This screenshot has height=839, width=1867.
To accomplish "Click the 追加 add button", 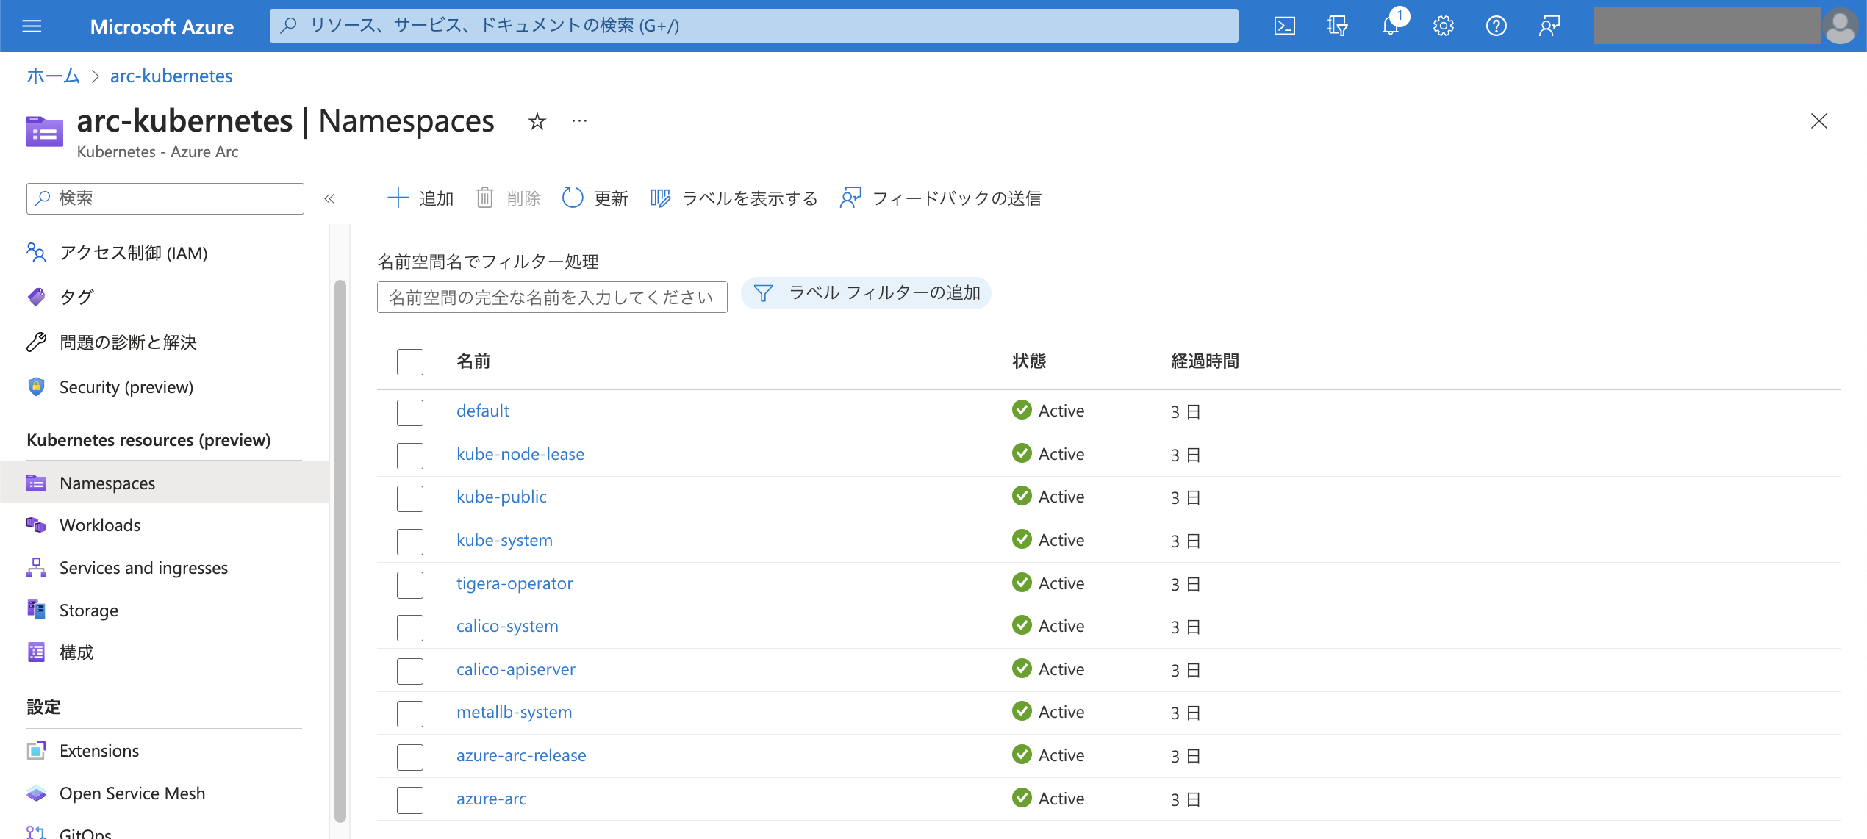I will (x=420, y=198).
